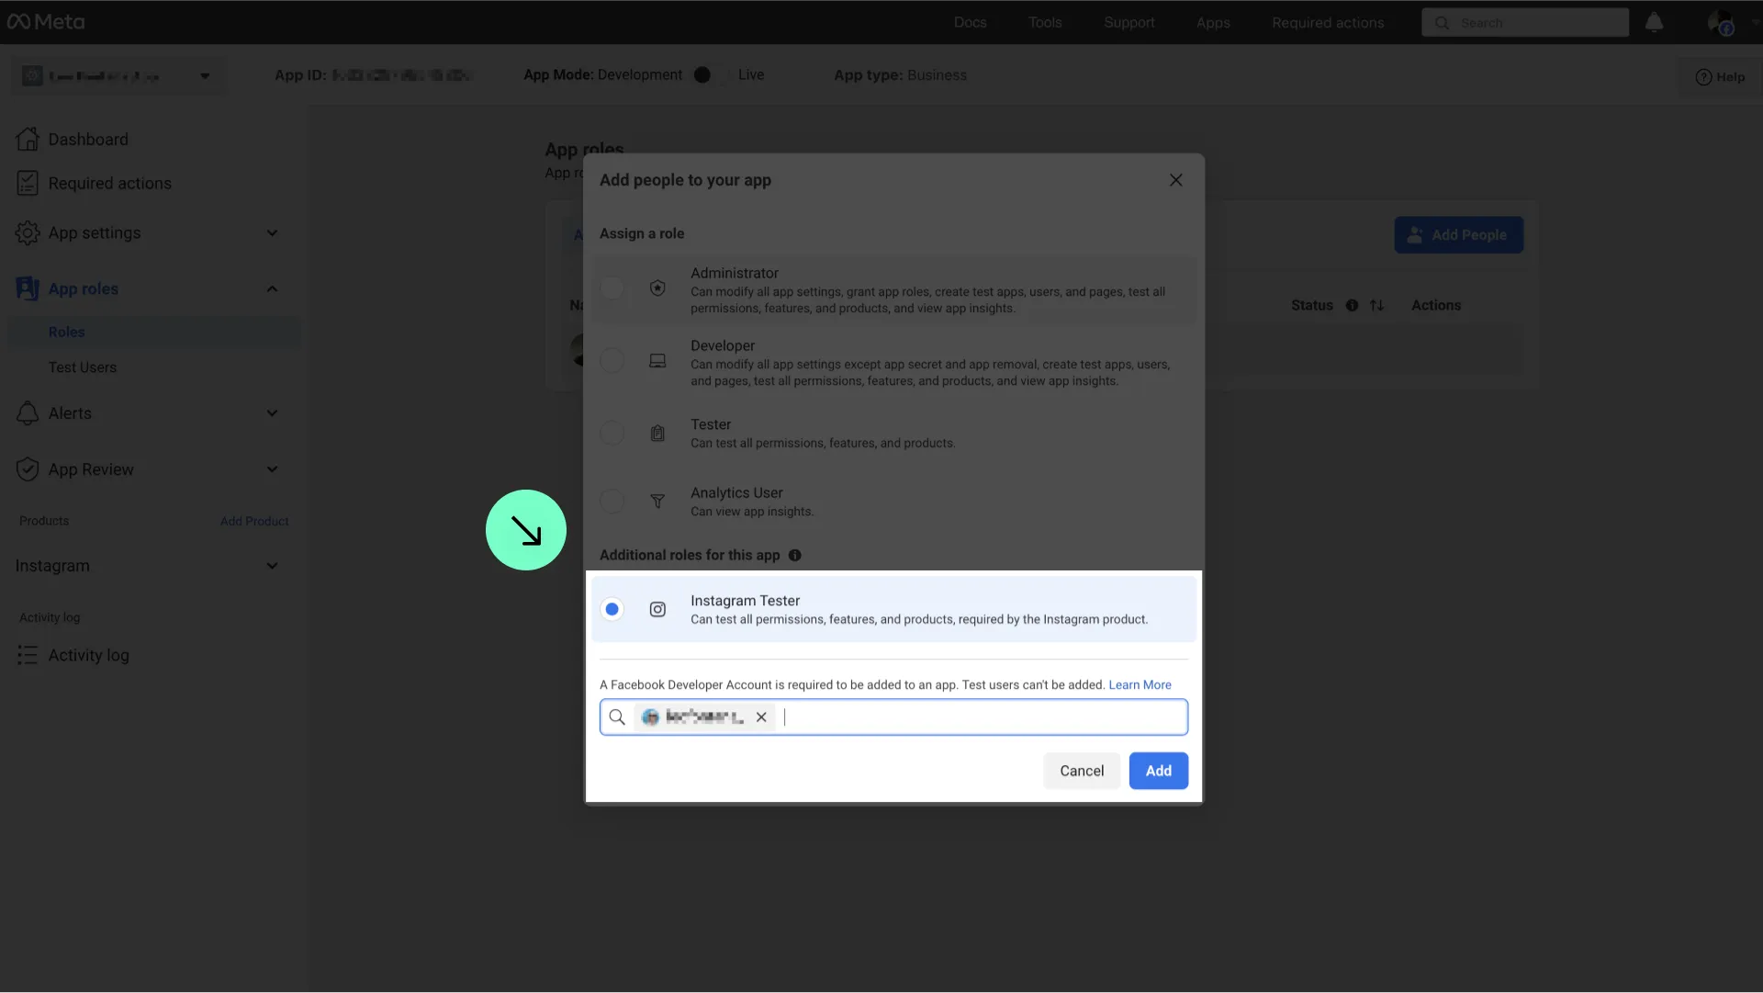Expand the Alerts section

pos(272,412)
